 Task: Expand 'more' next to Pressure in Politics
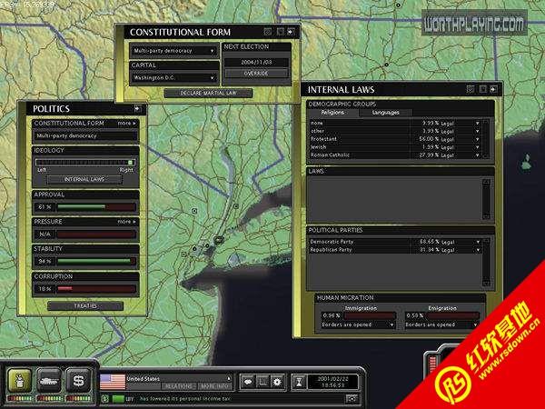coord(126,222)
